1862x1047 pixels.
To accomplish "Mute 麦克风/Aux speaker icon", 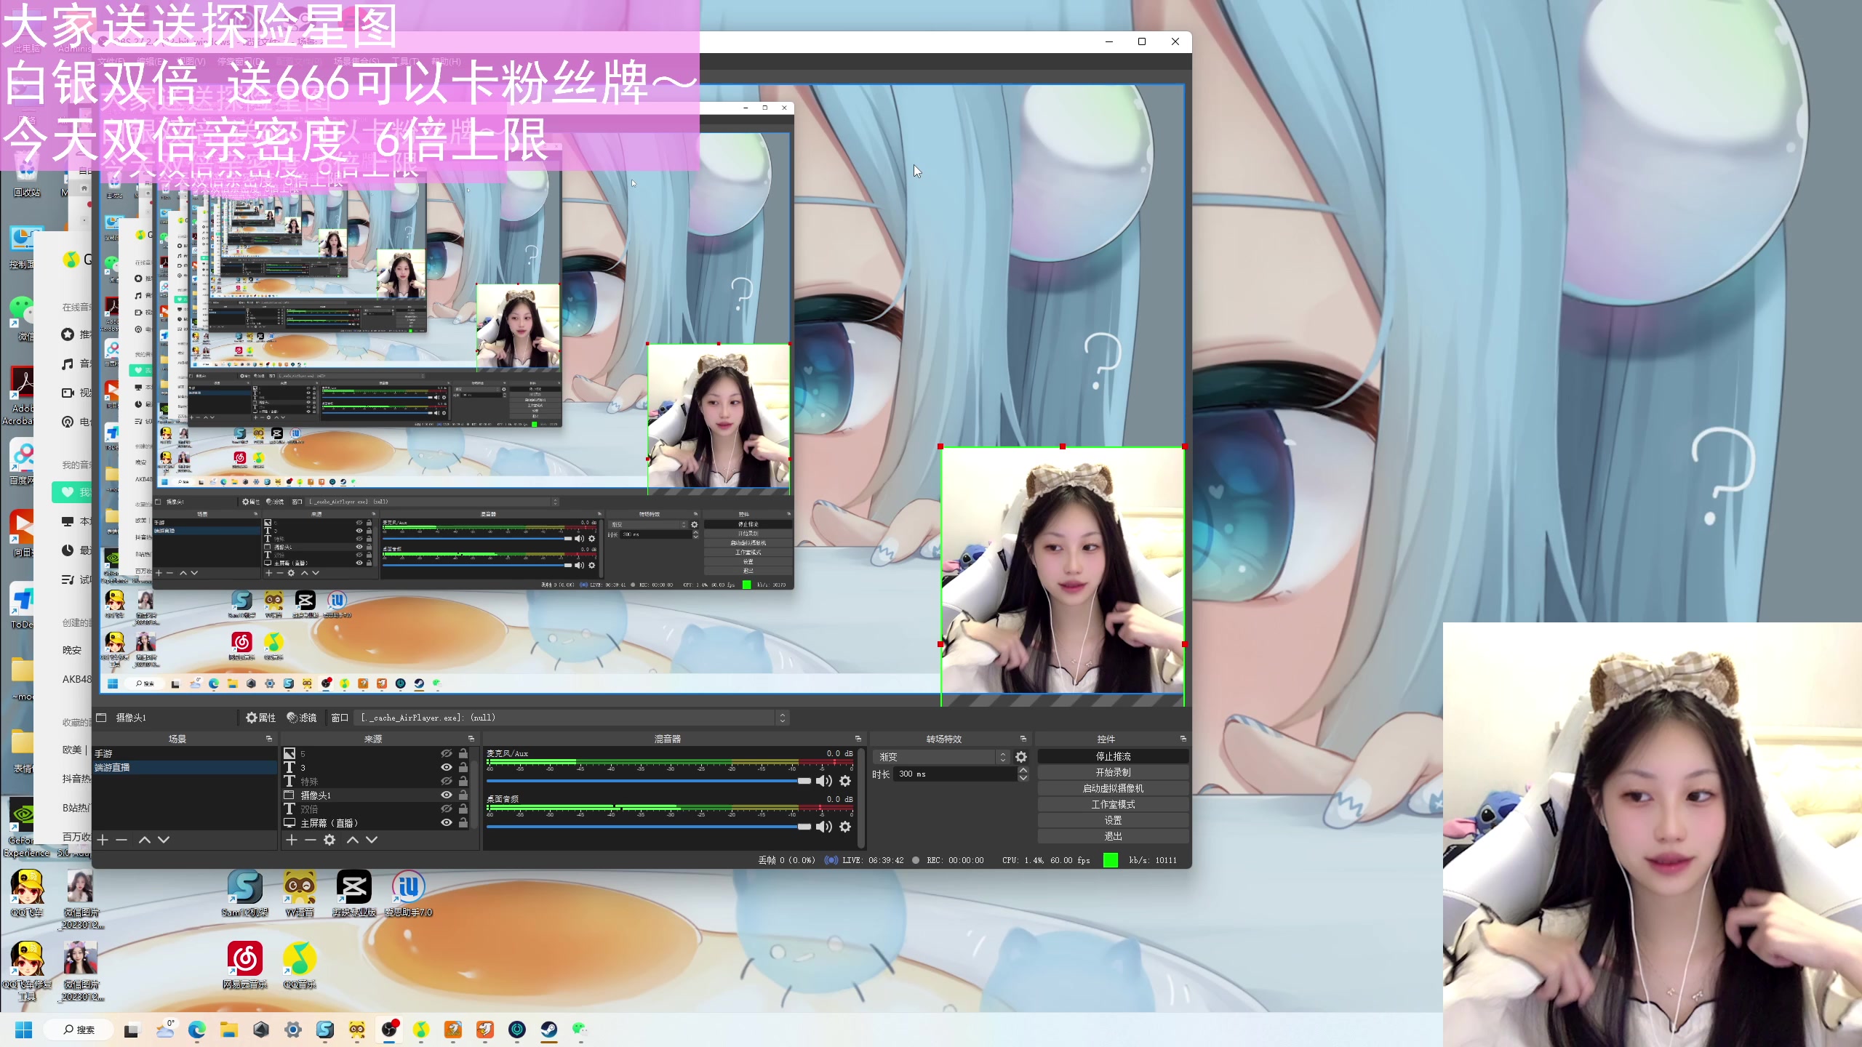I will (x=824, y=781).
